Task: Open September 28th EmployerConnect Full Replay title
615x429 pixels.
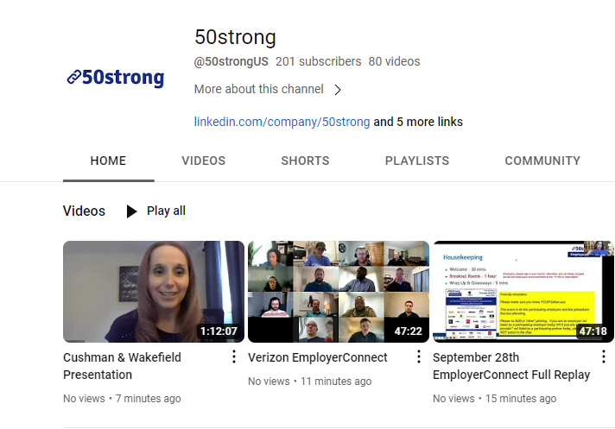Action: click(x=511, y=366)
